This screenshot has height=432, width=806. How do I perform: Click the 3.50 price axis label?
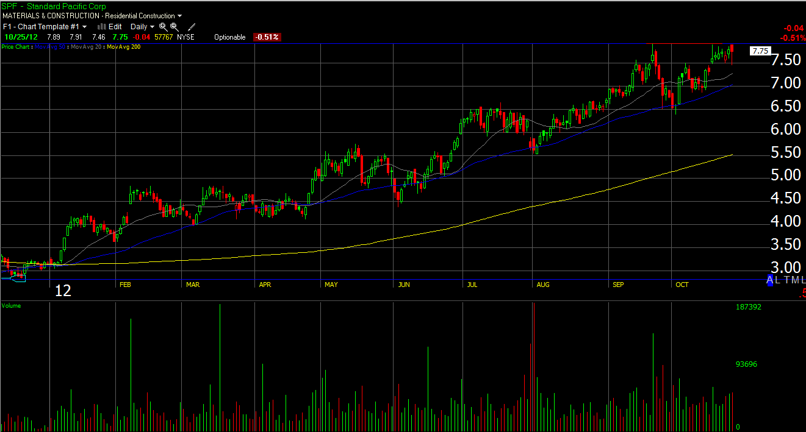786,244
